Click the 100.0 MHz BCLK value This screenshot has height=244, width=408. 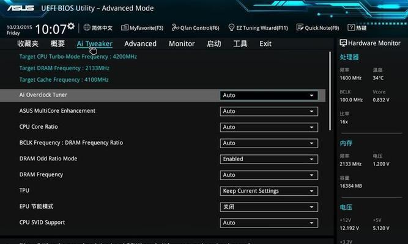(351, 100)
